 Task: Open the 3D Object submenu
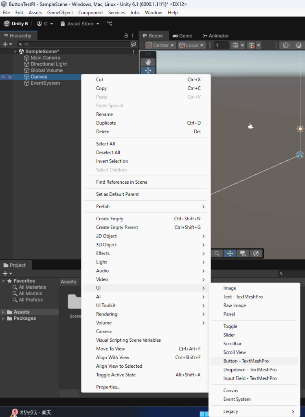coord(146,245)
